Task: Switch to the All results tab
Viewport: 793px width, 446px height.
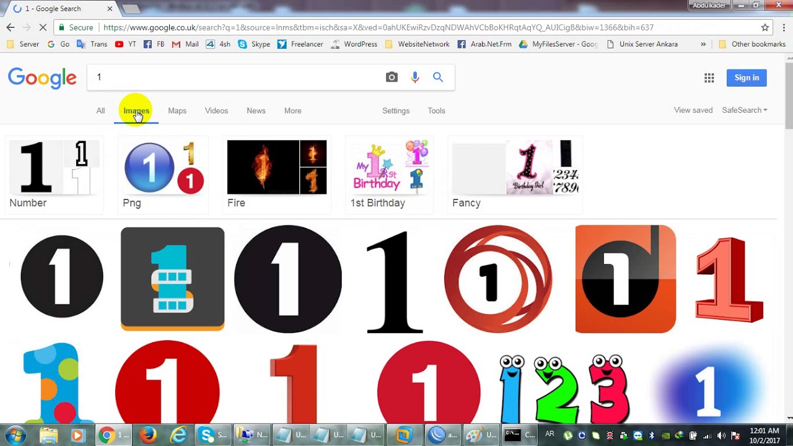Action: (100, 111)
